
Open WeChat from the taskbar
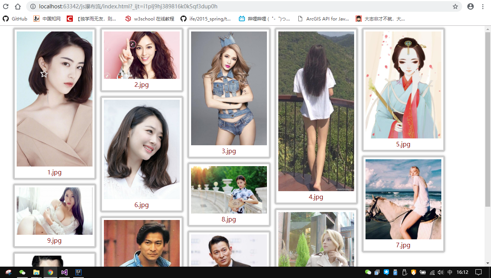22,272
